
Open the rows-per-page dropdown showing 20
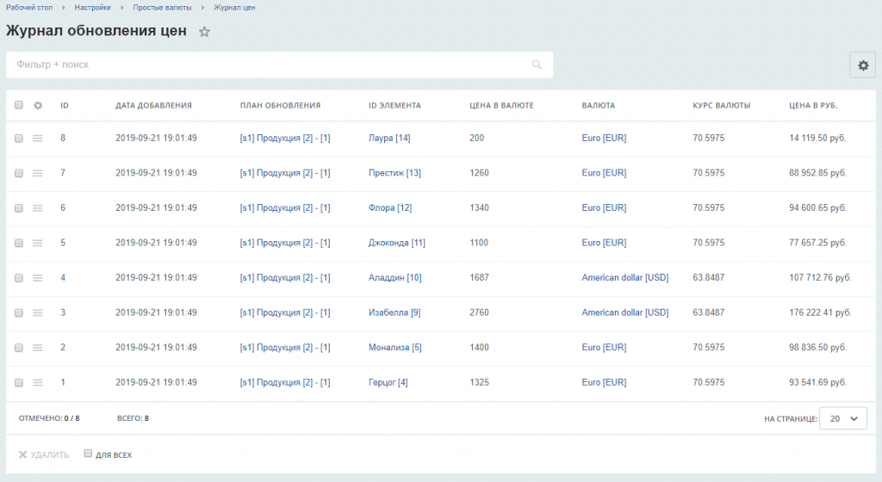[x=843, y=418]
